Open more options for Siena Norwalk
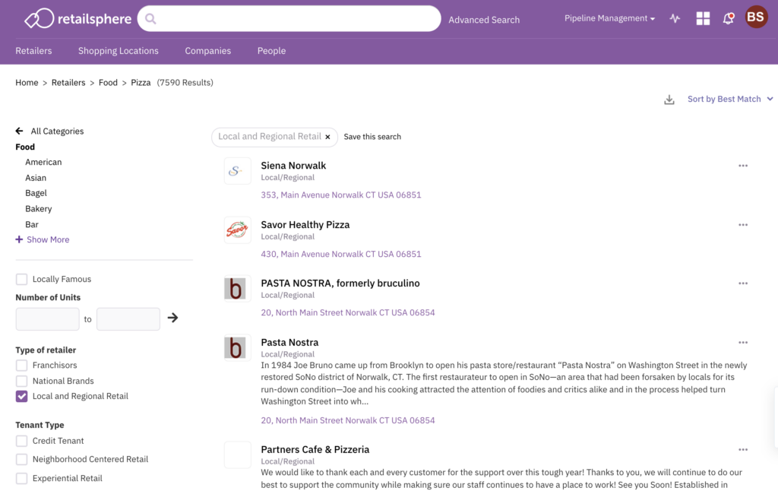The height and width of the screenshot is (491, 778). tap(743, 166)
